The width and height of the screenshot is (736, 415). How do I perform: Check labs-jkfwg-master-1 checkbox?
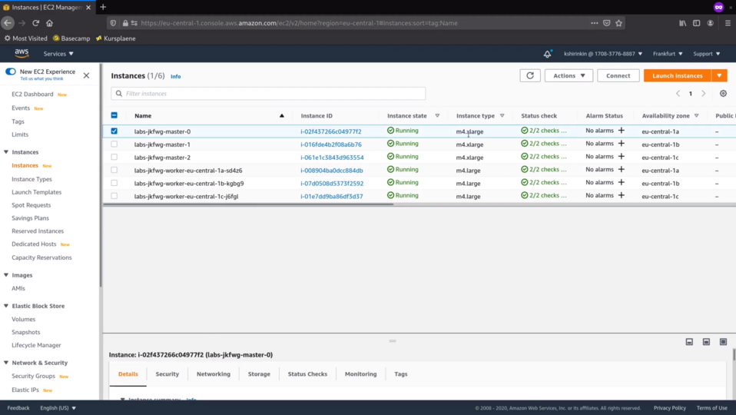click(114, 144)
